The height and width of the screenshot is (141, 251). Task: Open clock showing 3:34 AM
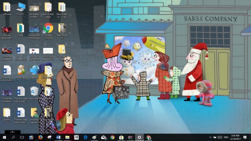pyautogui.click(x=235, y=137)
